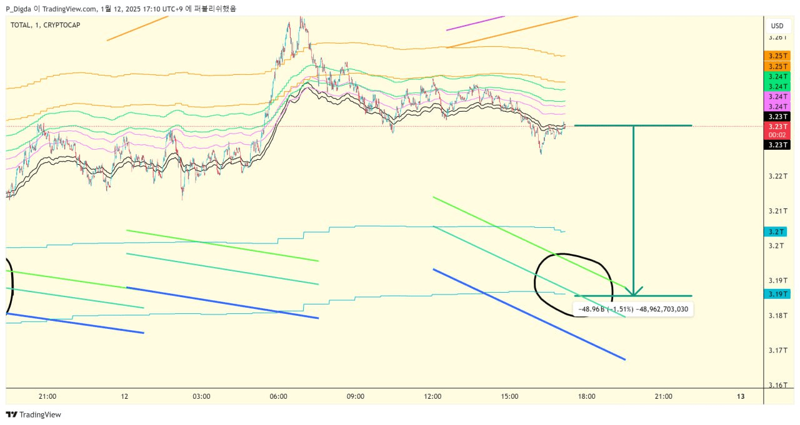Click the cyan 3.19 T price label
The height and width of the screenshot is (425, 800).
(x=777, y=294)
